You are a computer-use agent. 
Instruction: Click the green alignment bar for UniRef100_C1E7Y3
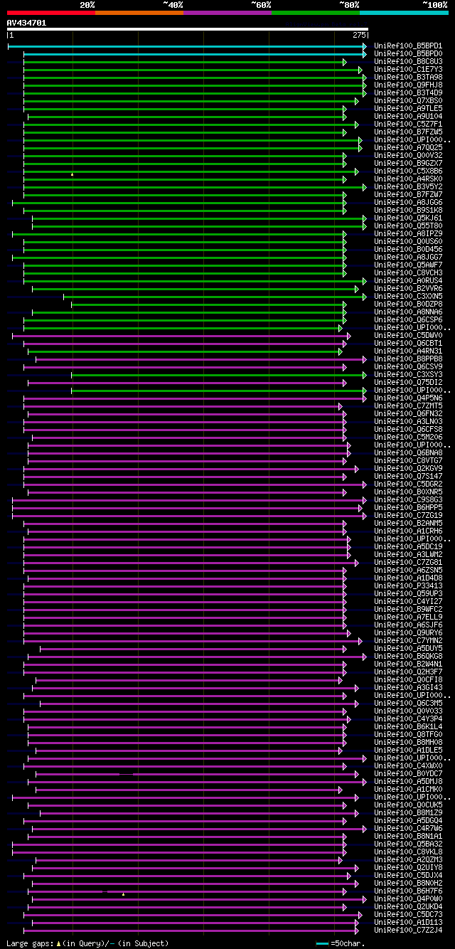pos(193,70)
